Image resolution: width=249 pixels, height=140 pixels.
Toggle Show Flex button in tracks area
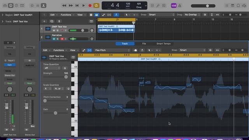(109, 15)
